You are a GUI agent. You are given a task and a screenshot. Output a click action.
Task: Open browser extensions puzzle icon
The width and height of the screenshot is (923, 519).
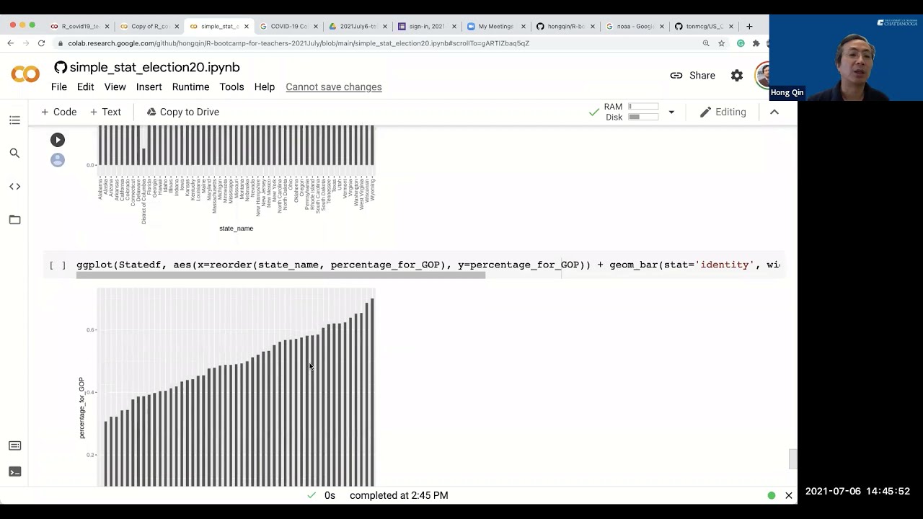tap(756, 43)
